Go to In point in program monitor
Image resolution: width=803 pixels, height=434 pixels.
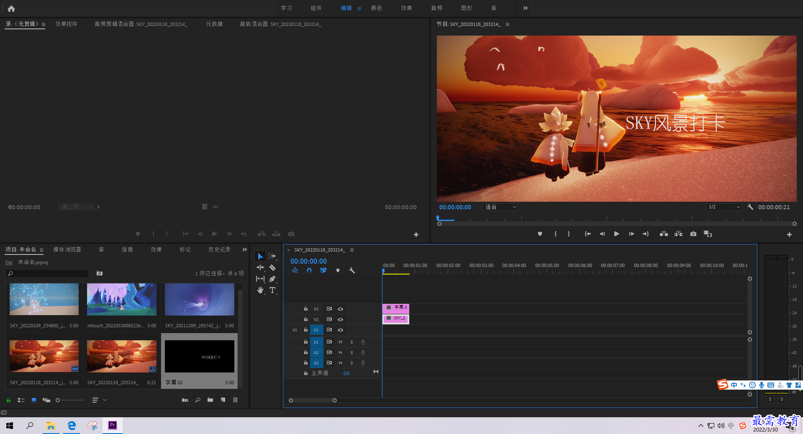(x=587, y=234)
